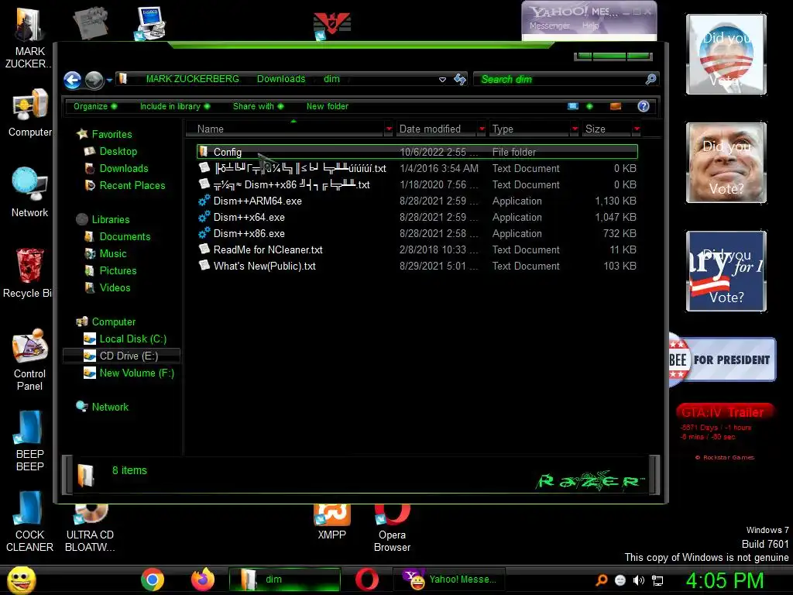Viewport: 793px width, 595px height.
Task: Open Date modified filter dropdown
Action: (x=482, y=129)
